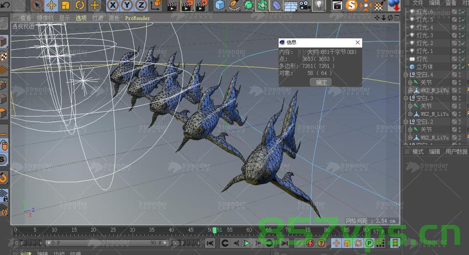Click the green array flower icon
469x255 pixels.
262,6
